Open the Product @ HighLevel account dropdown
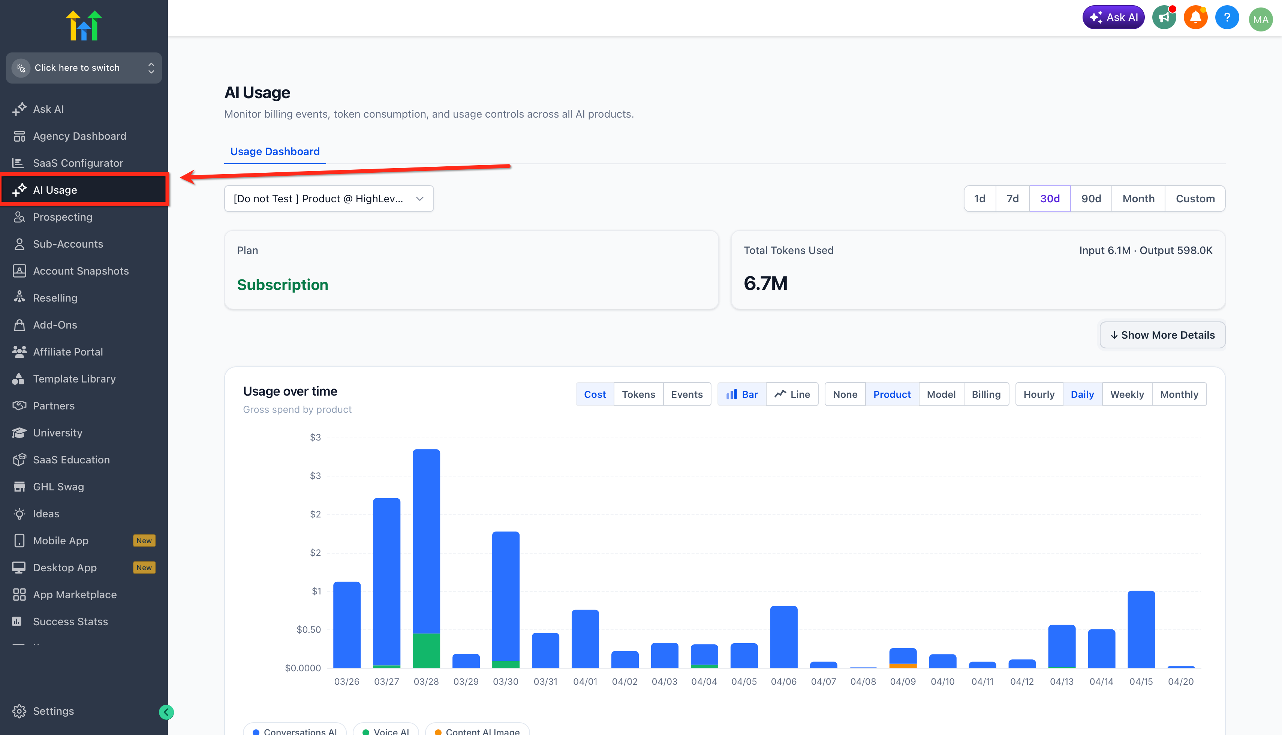Viewport: 1282px width, 735px height. (x=328, y=199)
